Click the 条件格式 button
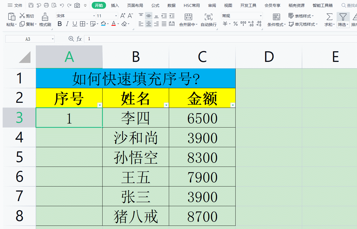The height and width of the screenshot is (229, 357). [x=276, y=20]
